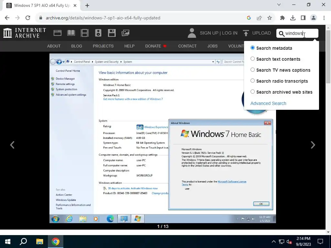Open File Explorer from the taskbar

39,242
